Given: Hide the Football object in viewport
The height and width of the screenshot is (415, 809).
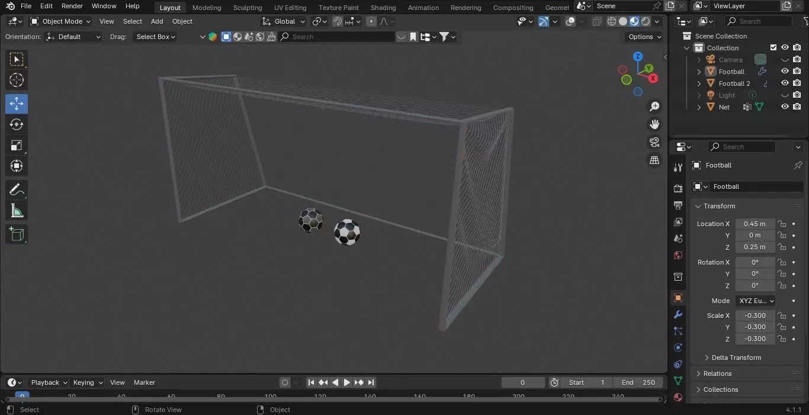Looking at the screenshot, I should pos(785,72).
